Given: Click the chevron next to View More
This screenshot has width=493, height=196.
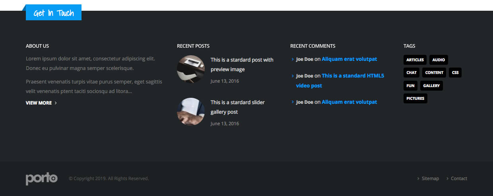Looking at the screenshot, I should [x=56, y=103].
